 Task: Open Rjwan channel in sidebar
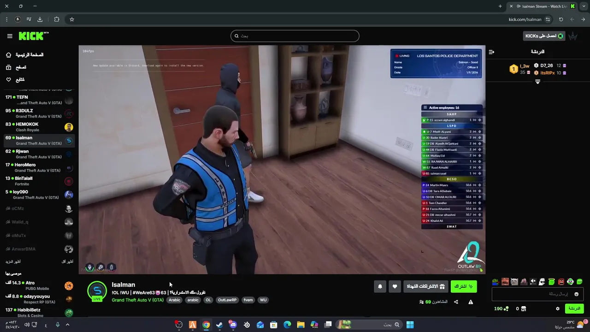(x=39, y=154)
